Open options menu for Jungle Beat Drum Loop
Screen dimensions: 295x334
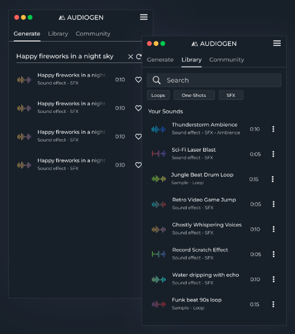272,179
